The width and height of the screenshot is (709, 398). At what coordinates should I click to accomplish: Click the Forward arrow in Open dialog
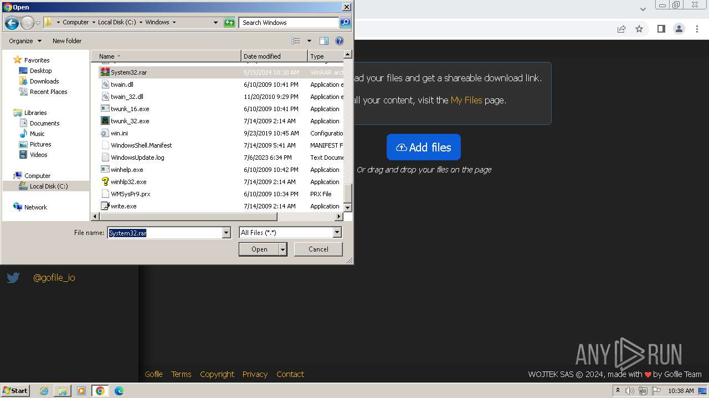[x=27, y=23]
